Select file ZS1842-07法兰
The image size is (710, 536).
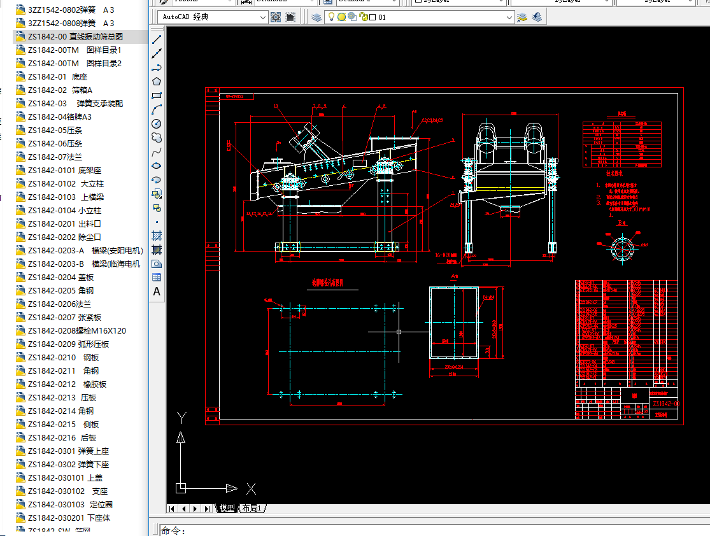[x=49, y=157]
